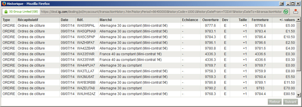Image resolution: width=302 pixels, height=107 pixels.
Task: Click the title bar icon left of minimize
Action: coord(282,3)
